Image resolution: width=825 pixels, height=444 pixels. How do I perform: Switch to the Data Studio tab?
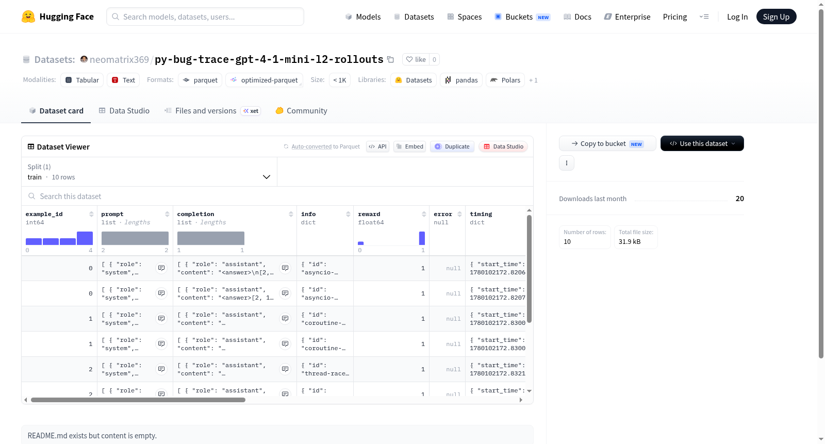coord(124,110)
